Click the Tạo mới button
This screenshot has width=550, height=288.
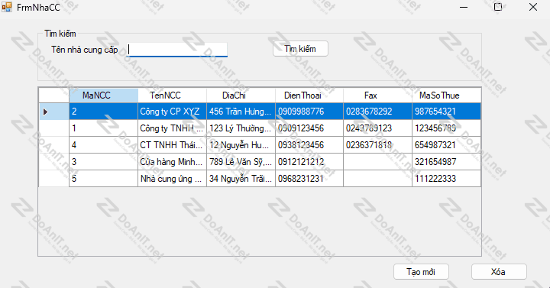tap(421, 272)
